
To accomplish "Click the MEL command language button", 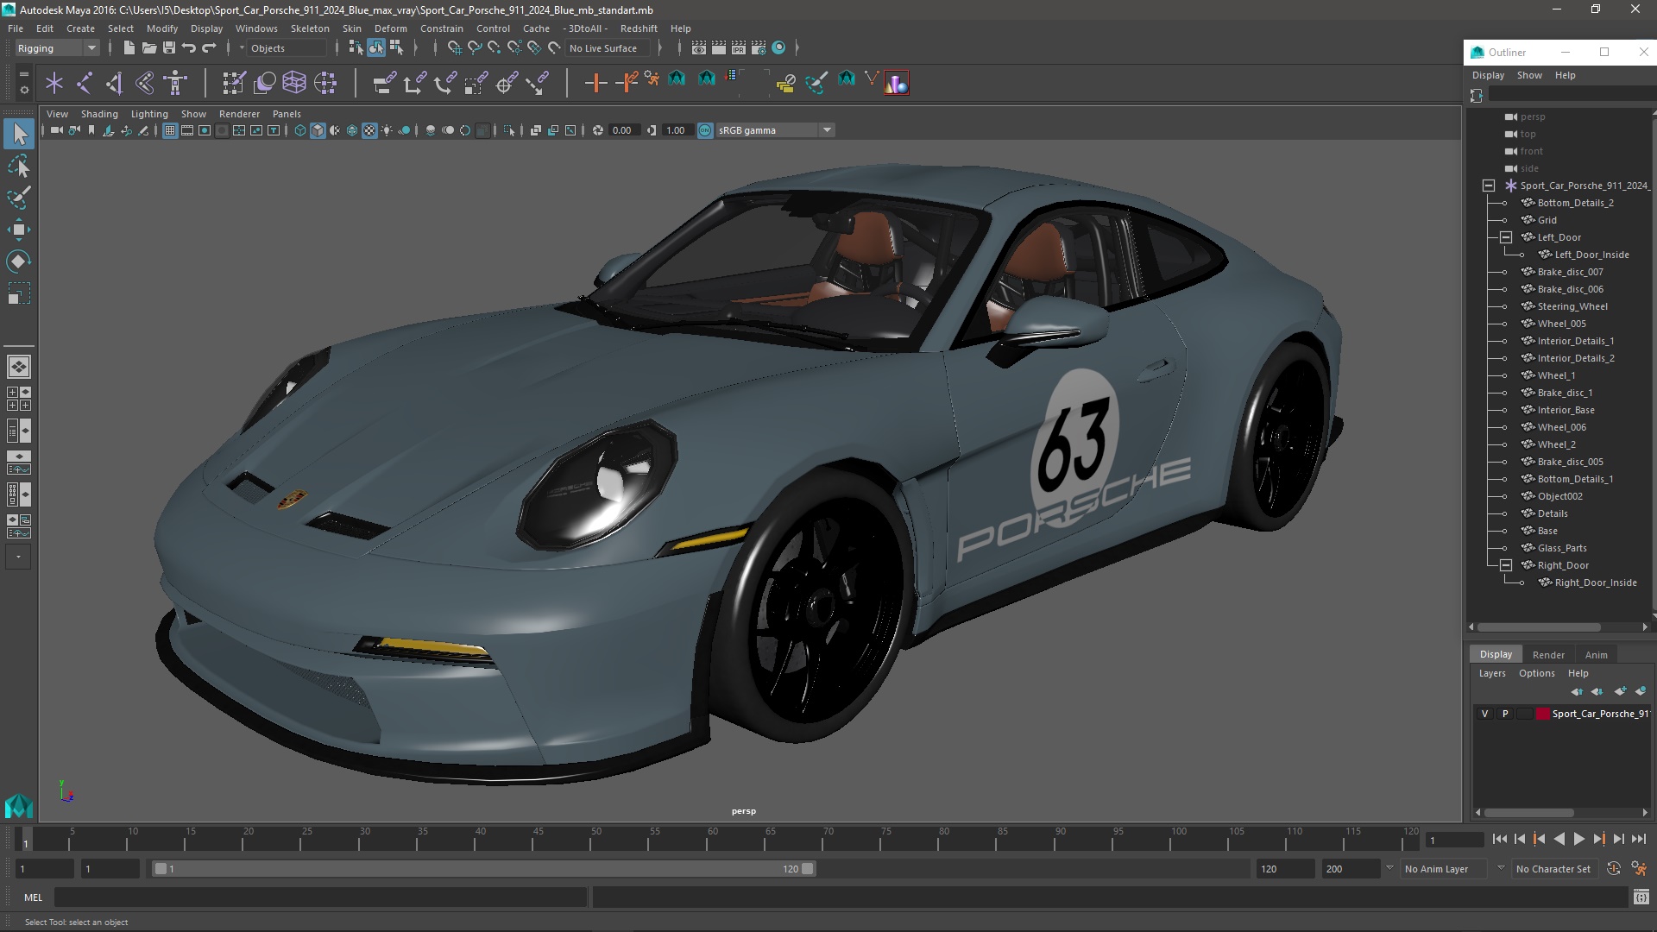I will coord(33,897).
